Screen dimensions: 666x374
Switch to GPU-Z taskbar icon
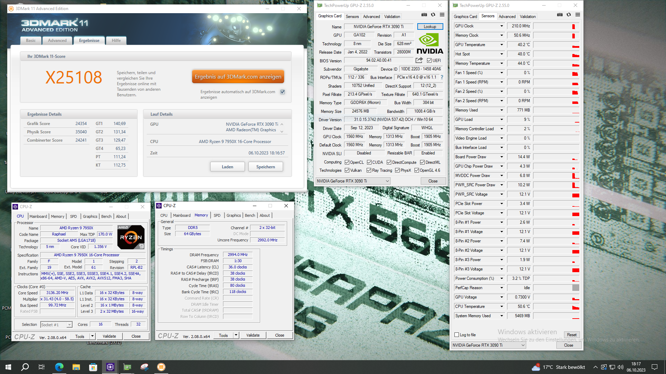[127, 367]
